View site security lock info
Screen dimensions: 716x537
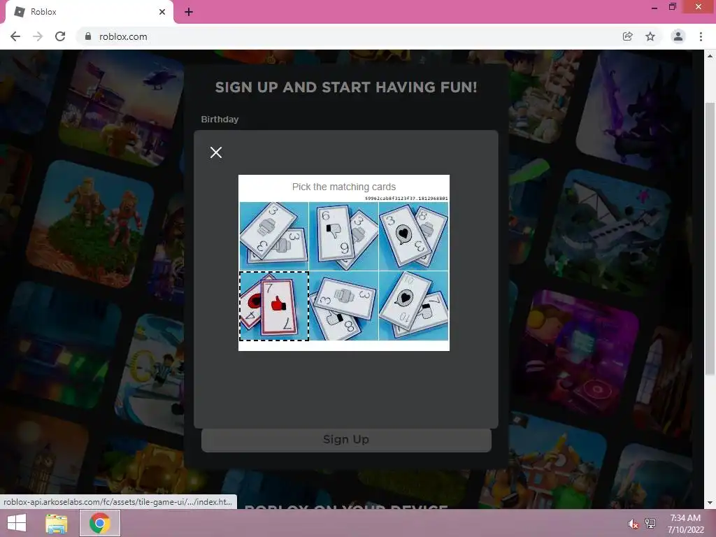coord(88,36)
